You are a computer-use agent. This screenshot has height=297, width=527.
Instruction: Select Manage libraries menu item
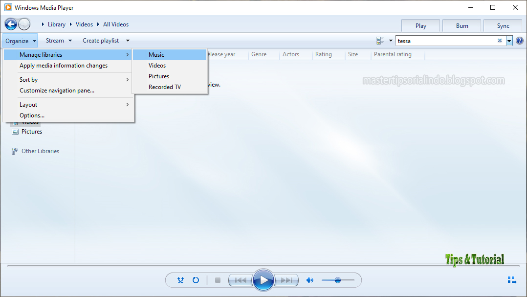coord(67,54)
